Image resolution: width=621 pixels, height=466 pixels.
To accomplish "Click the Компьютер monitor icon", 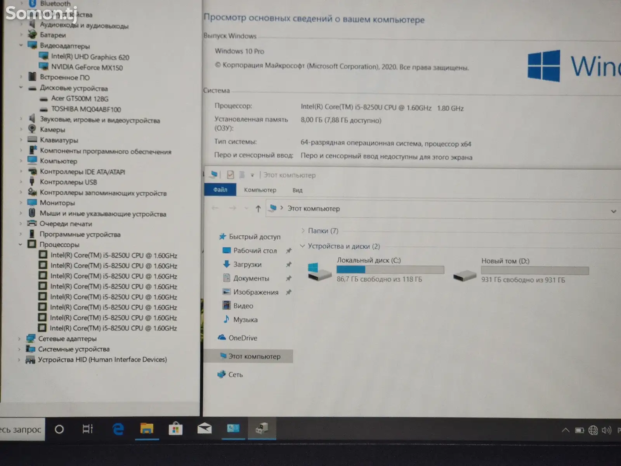I will point(32,160).
